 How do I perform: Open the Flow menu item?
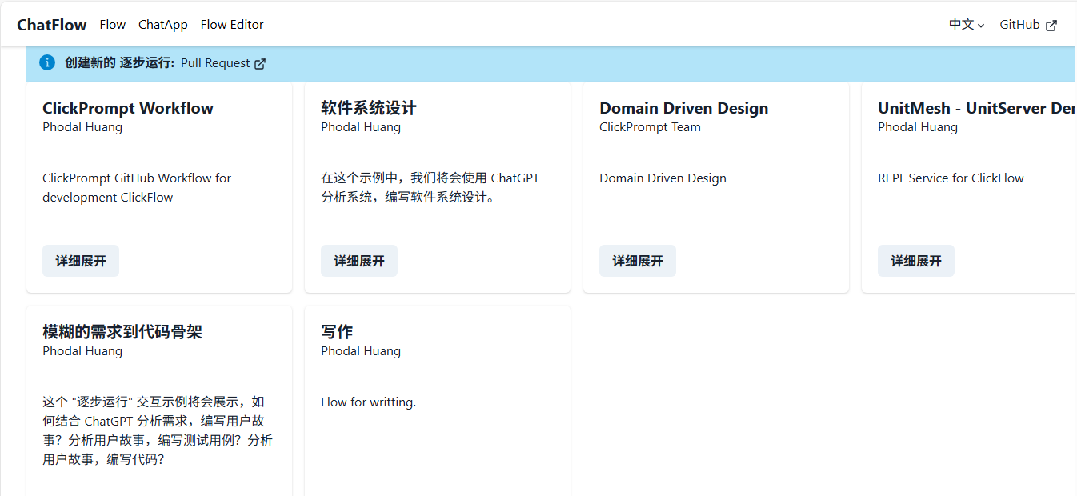pos(112,25)
